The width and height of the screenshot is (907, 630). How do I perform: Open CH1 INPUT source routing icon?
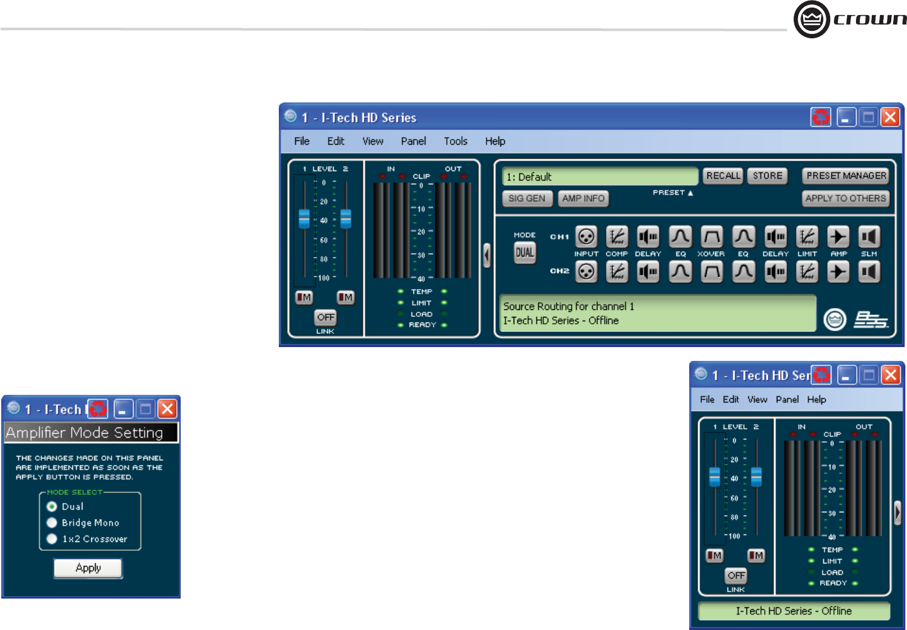[586, 237]
